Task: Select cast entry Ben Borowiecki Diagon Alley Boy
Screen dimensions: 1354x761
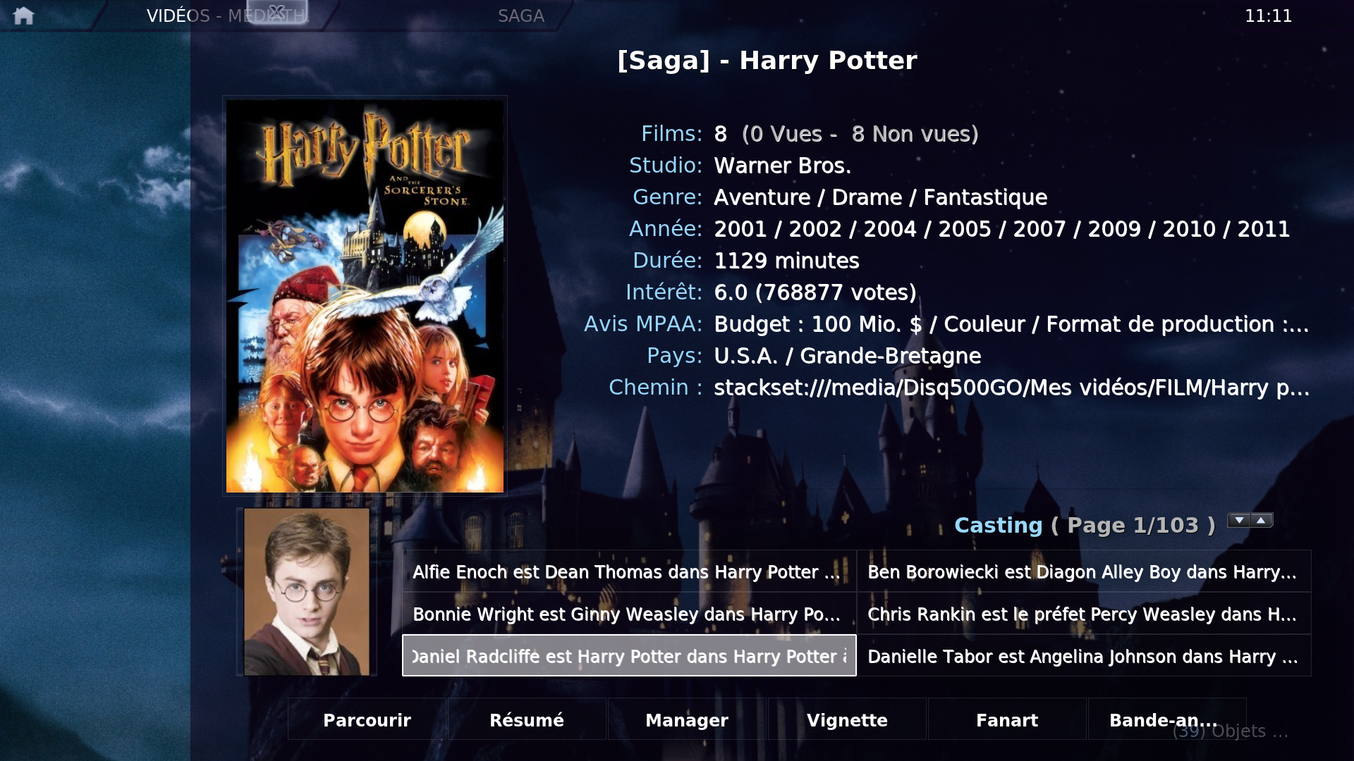Action: pos(1084,571)
